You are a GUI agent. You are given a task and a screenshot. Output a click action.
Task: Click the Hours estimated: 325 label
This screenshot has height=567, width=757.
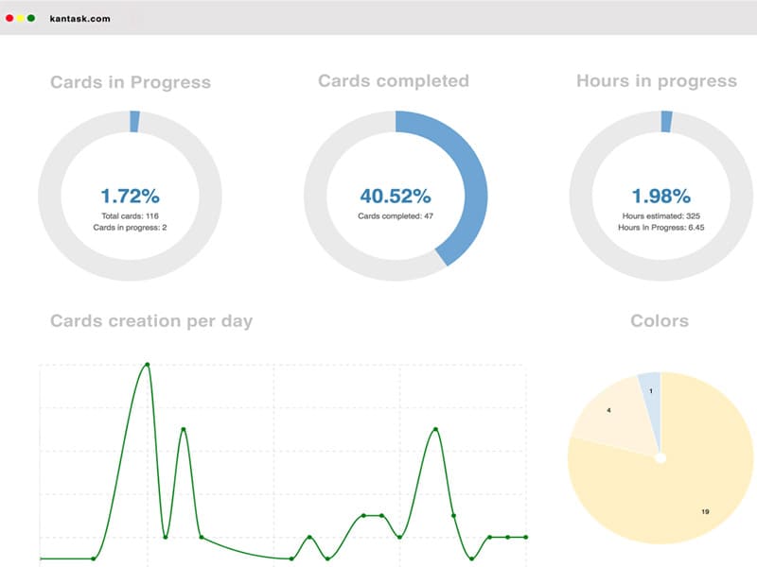click(x=660, y=216)
